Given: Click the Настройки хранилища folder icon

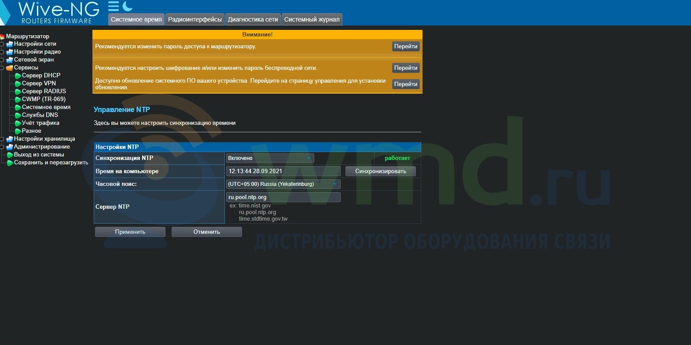Looking at the screenshot, I should pos(10,139).
